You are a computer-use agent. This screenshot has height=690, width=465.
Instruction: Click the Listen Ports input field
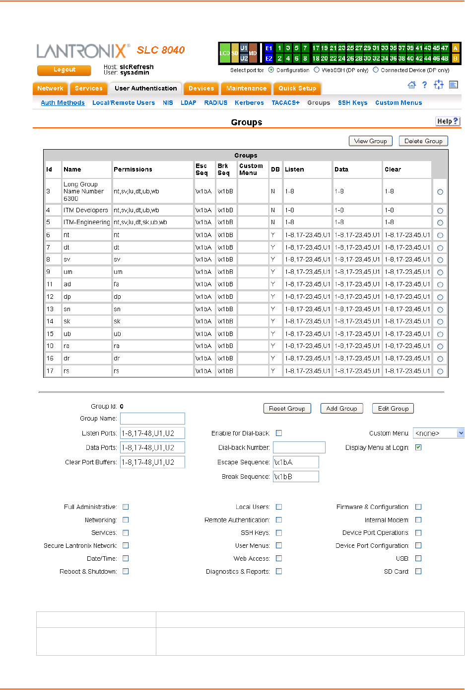pos(152,433)
